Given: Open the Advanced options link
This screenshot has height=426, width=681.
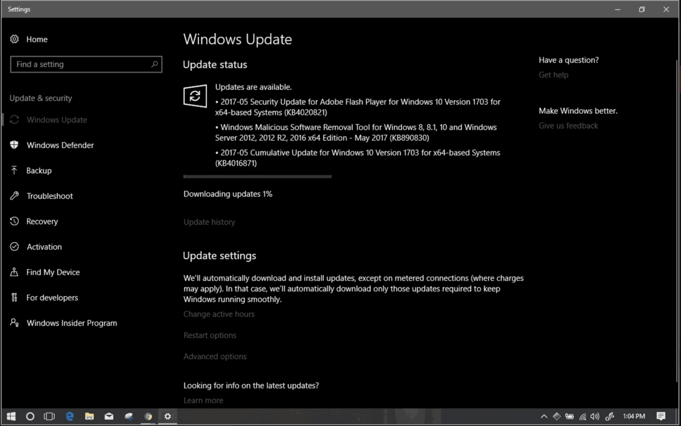Looking at the screenshot, I should click(215, 357).
